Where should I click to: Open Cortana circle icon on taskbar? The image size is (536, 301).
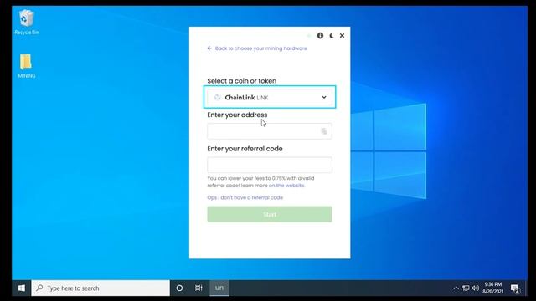pyautogui.click(x=179, y=288)
